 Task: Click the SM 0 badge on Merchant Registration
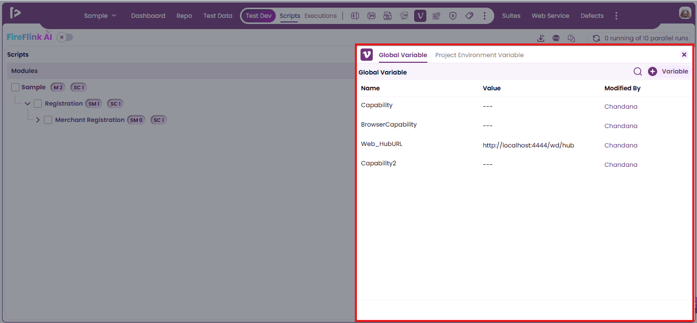[136, 120]
